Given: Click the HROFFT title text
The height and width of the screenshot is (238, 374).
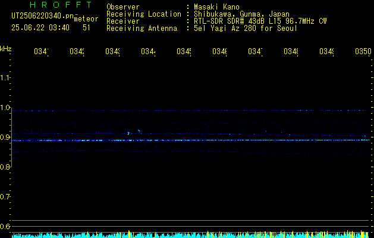Looking at the screenshot, I should (x=61, y=5).
